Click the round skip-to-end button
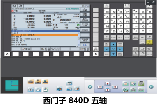Viewport: 157px width, 107px height. pyautogui.click(x=151, y=87)
